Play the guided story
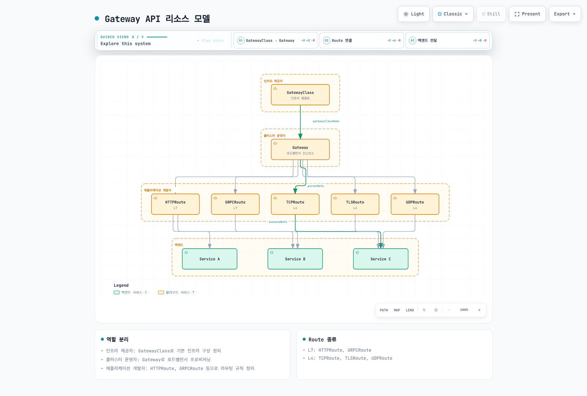The height and width of the screenshot is (396, 587). click(x=211, y=41)
